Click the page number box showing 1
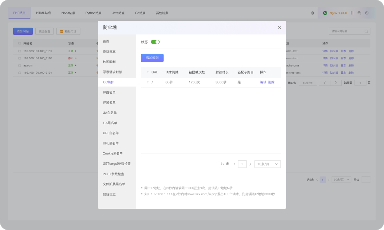The height and width of the screenshot is (230, 384). click(x=242, y=164)
